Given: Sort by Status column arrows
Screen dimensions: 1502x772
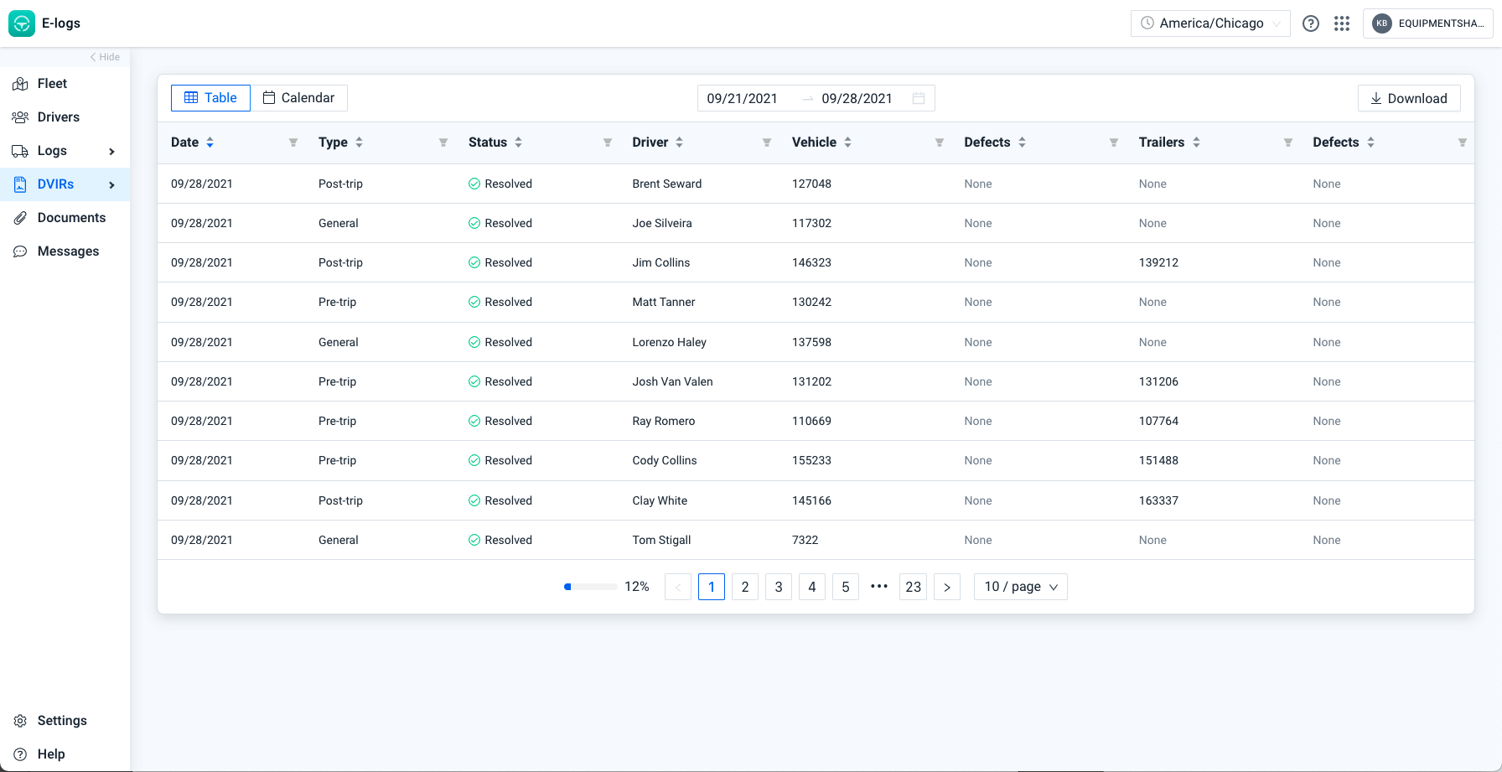Looking at the screenshot, I should (519, 142).
